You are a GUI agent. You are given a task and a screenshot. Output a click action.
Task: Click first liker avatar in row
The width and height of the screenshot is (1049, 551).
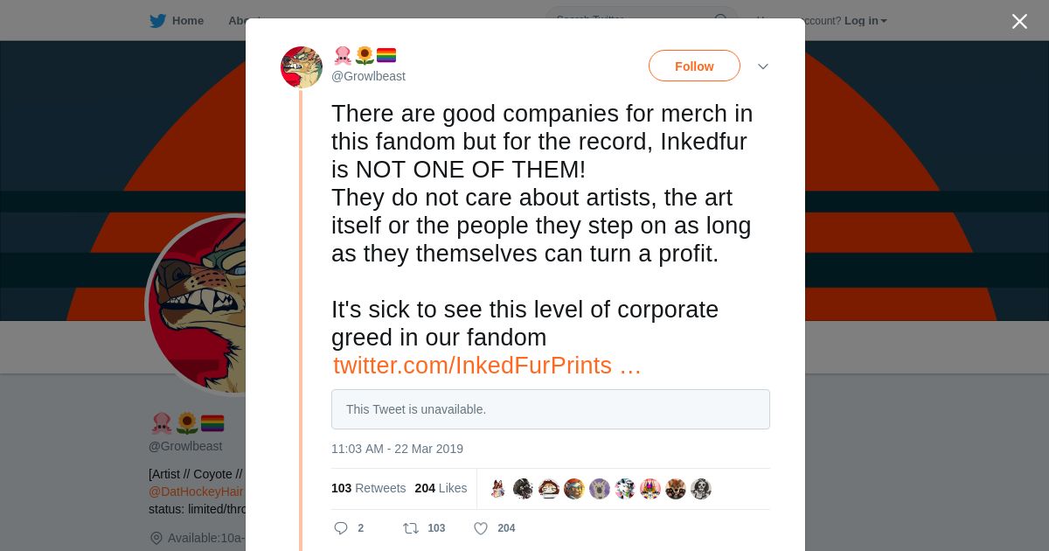click(497, 489)
